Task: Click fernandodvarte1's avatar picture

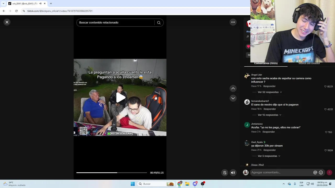Action: pyautogui.click(x=247, y=102)
